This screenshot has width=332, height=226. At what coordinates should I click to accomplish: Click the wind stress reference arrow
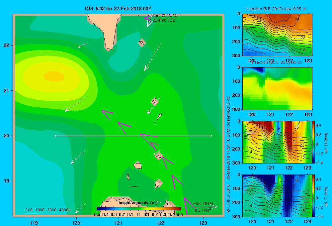coord(204,207)
